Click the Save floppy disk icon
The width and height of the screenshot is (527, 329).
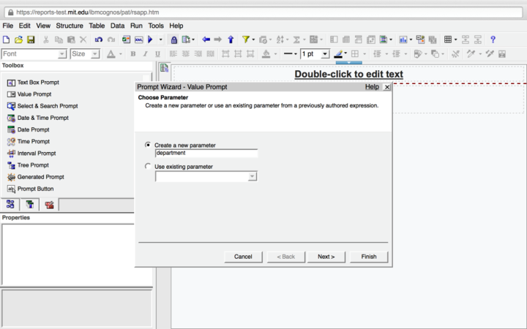coord(31,39)
